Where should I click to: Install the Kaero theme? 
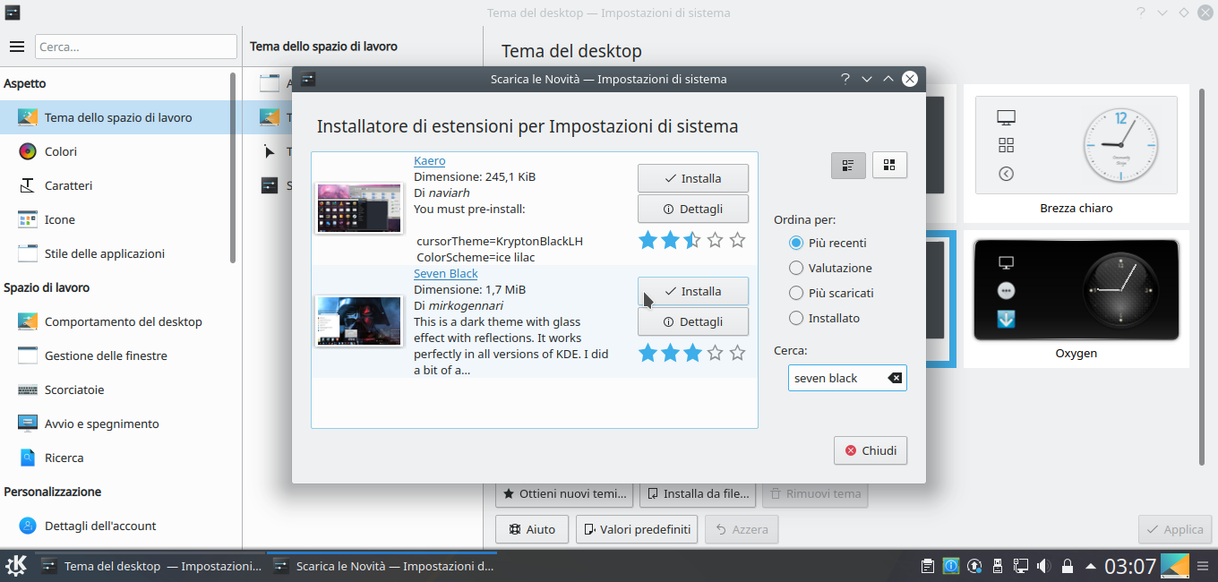(692, 178)
